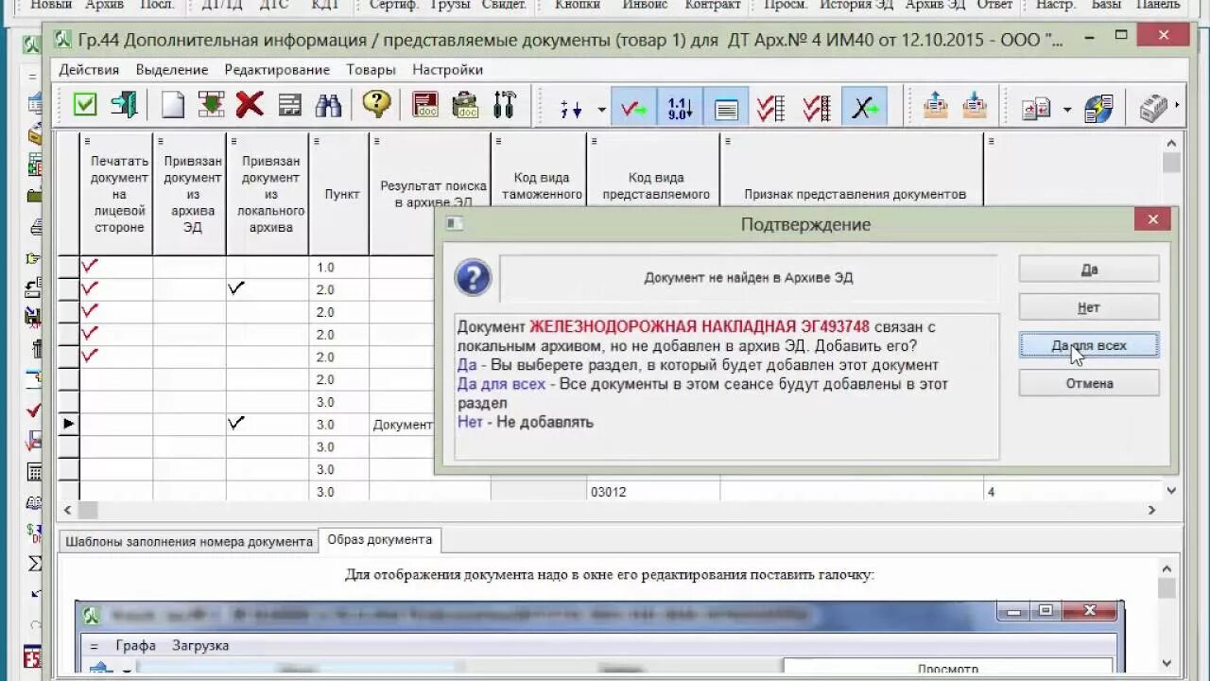Image resolution: width=1210 pixels, height=681 pixels.
Task: Click the table horizontal scrollbar right arrow
Action: click(1151, 510)
